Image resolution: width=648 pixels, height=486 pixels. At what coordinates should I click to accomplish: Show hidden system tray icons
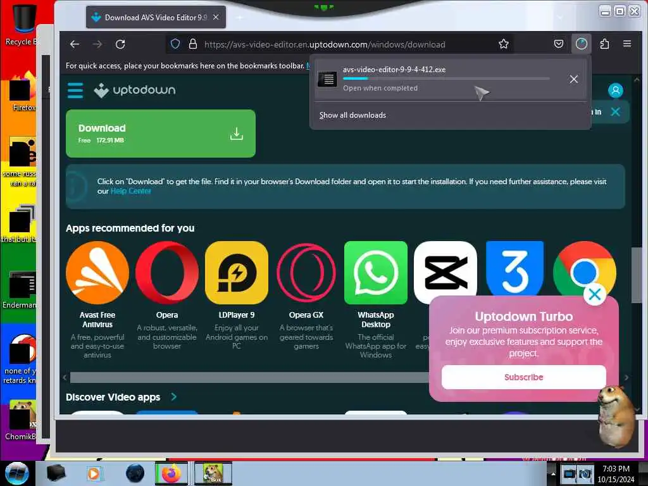pos(553,473)
